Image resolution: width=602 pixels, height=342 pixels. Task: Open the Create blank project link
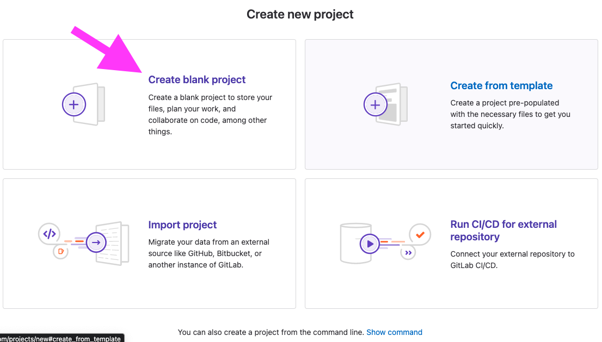pos(196,79)
